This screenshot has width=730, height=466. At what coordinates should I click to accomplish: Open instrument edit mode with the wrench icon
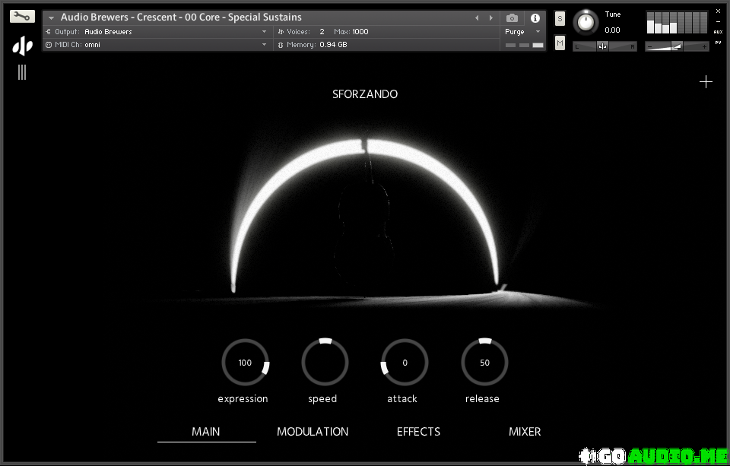(x=22, y=16)
